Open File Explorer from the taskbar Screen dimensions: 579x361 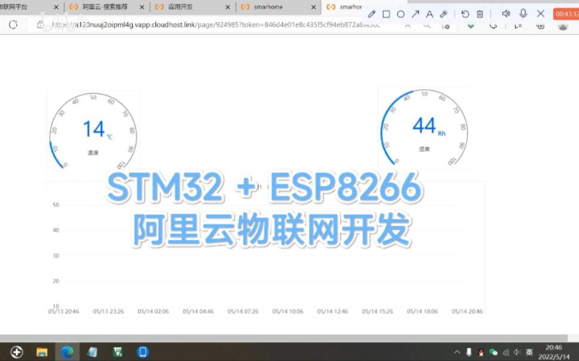[42, 352]
